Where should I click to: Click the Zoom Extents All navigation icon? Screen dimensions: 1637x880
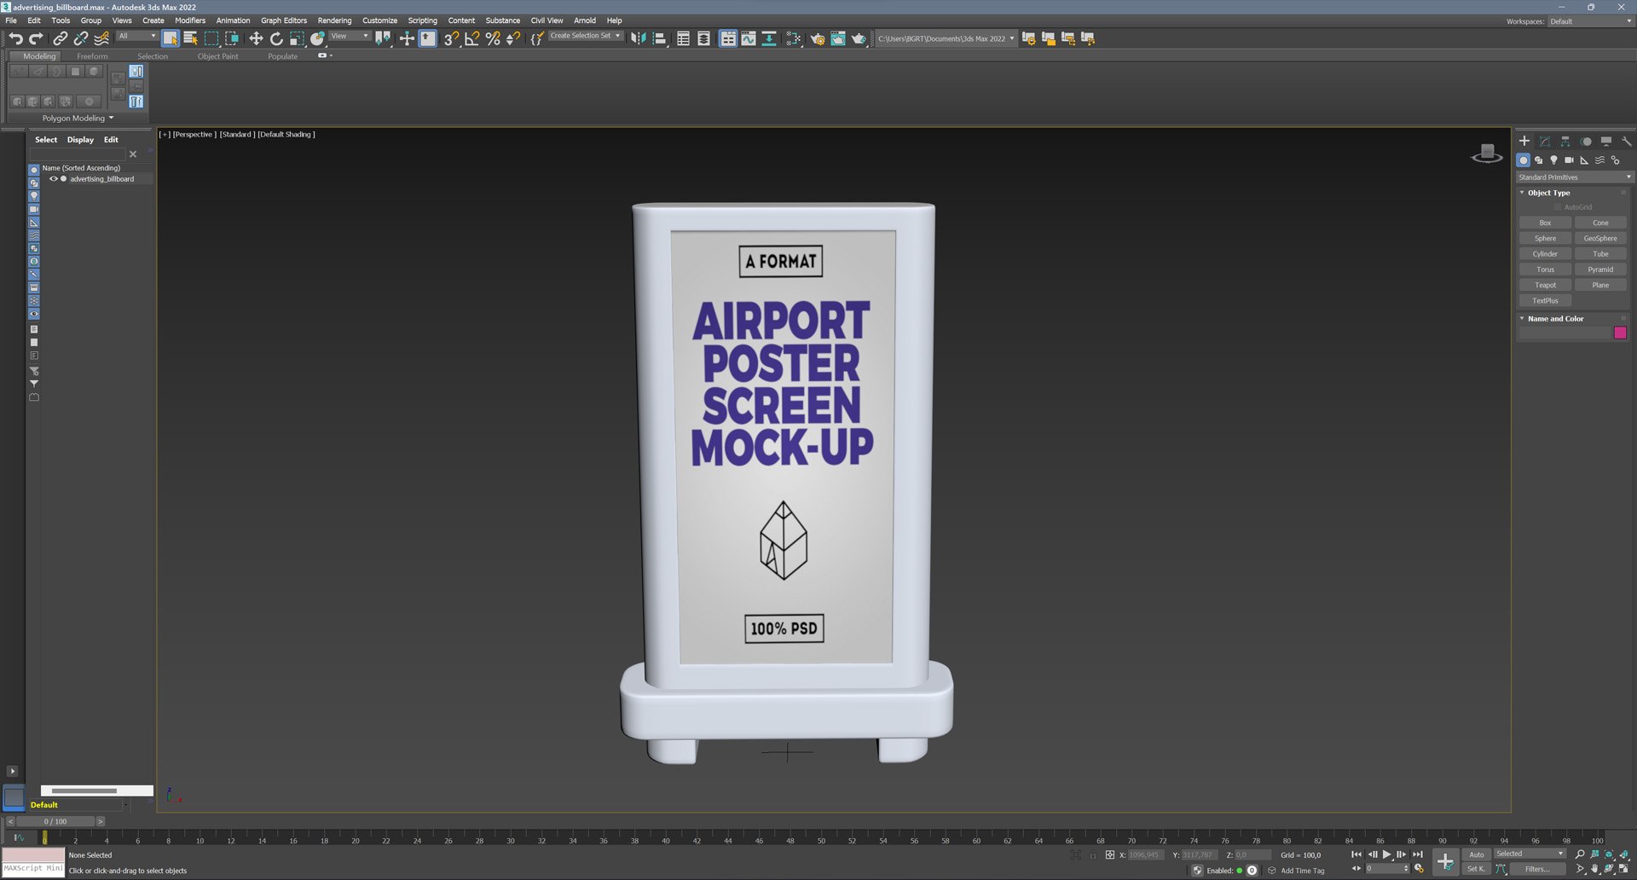[x=1623, y=854]
